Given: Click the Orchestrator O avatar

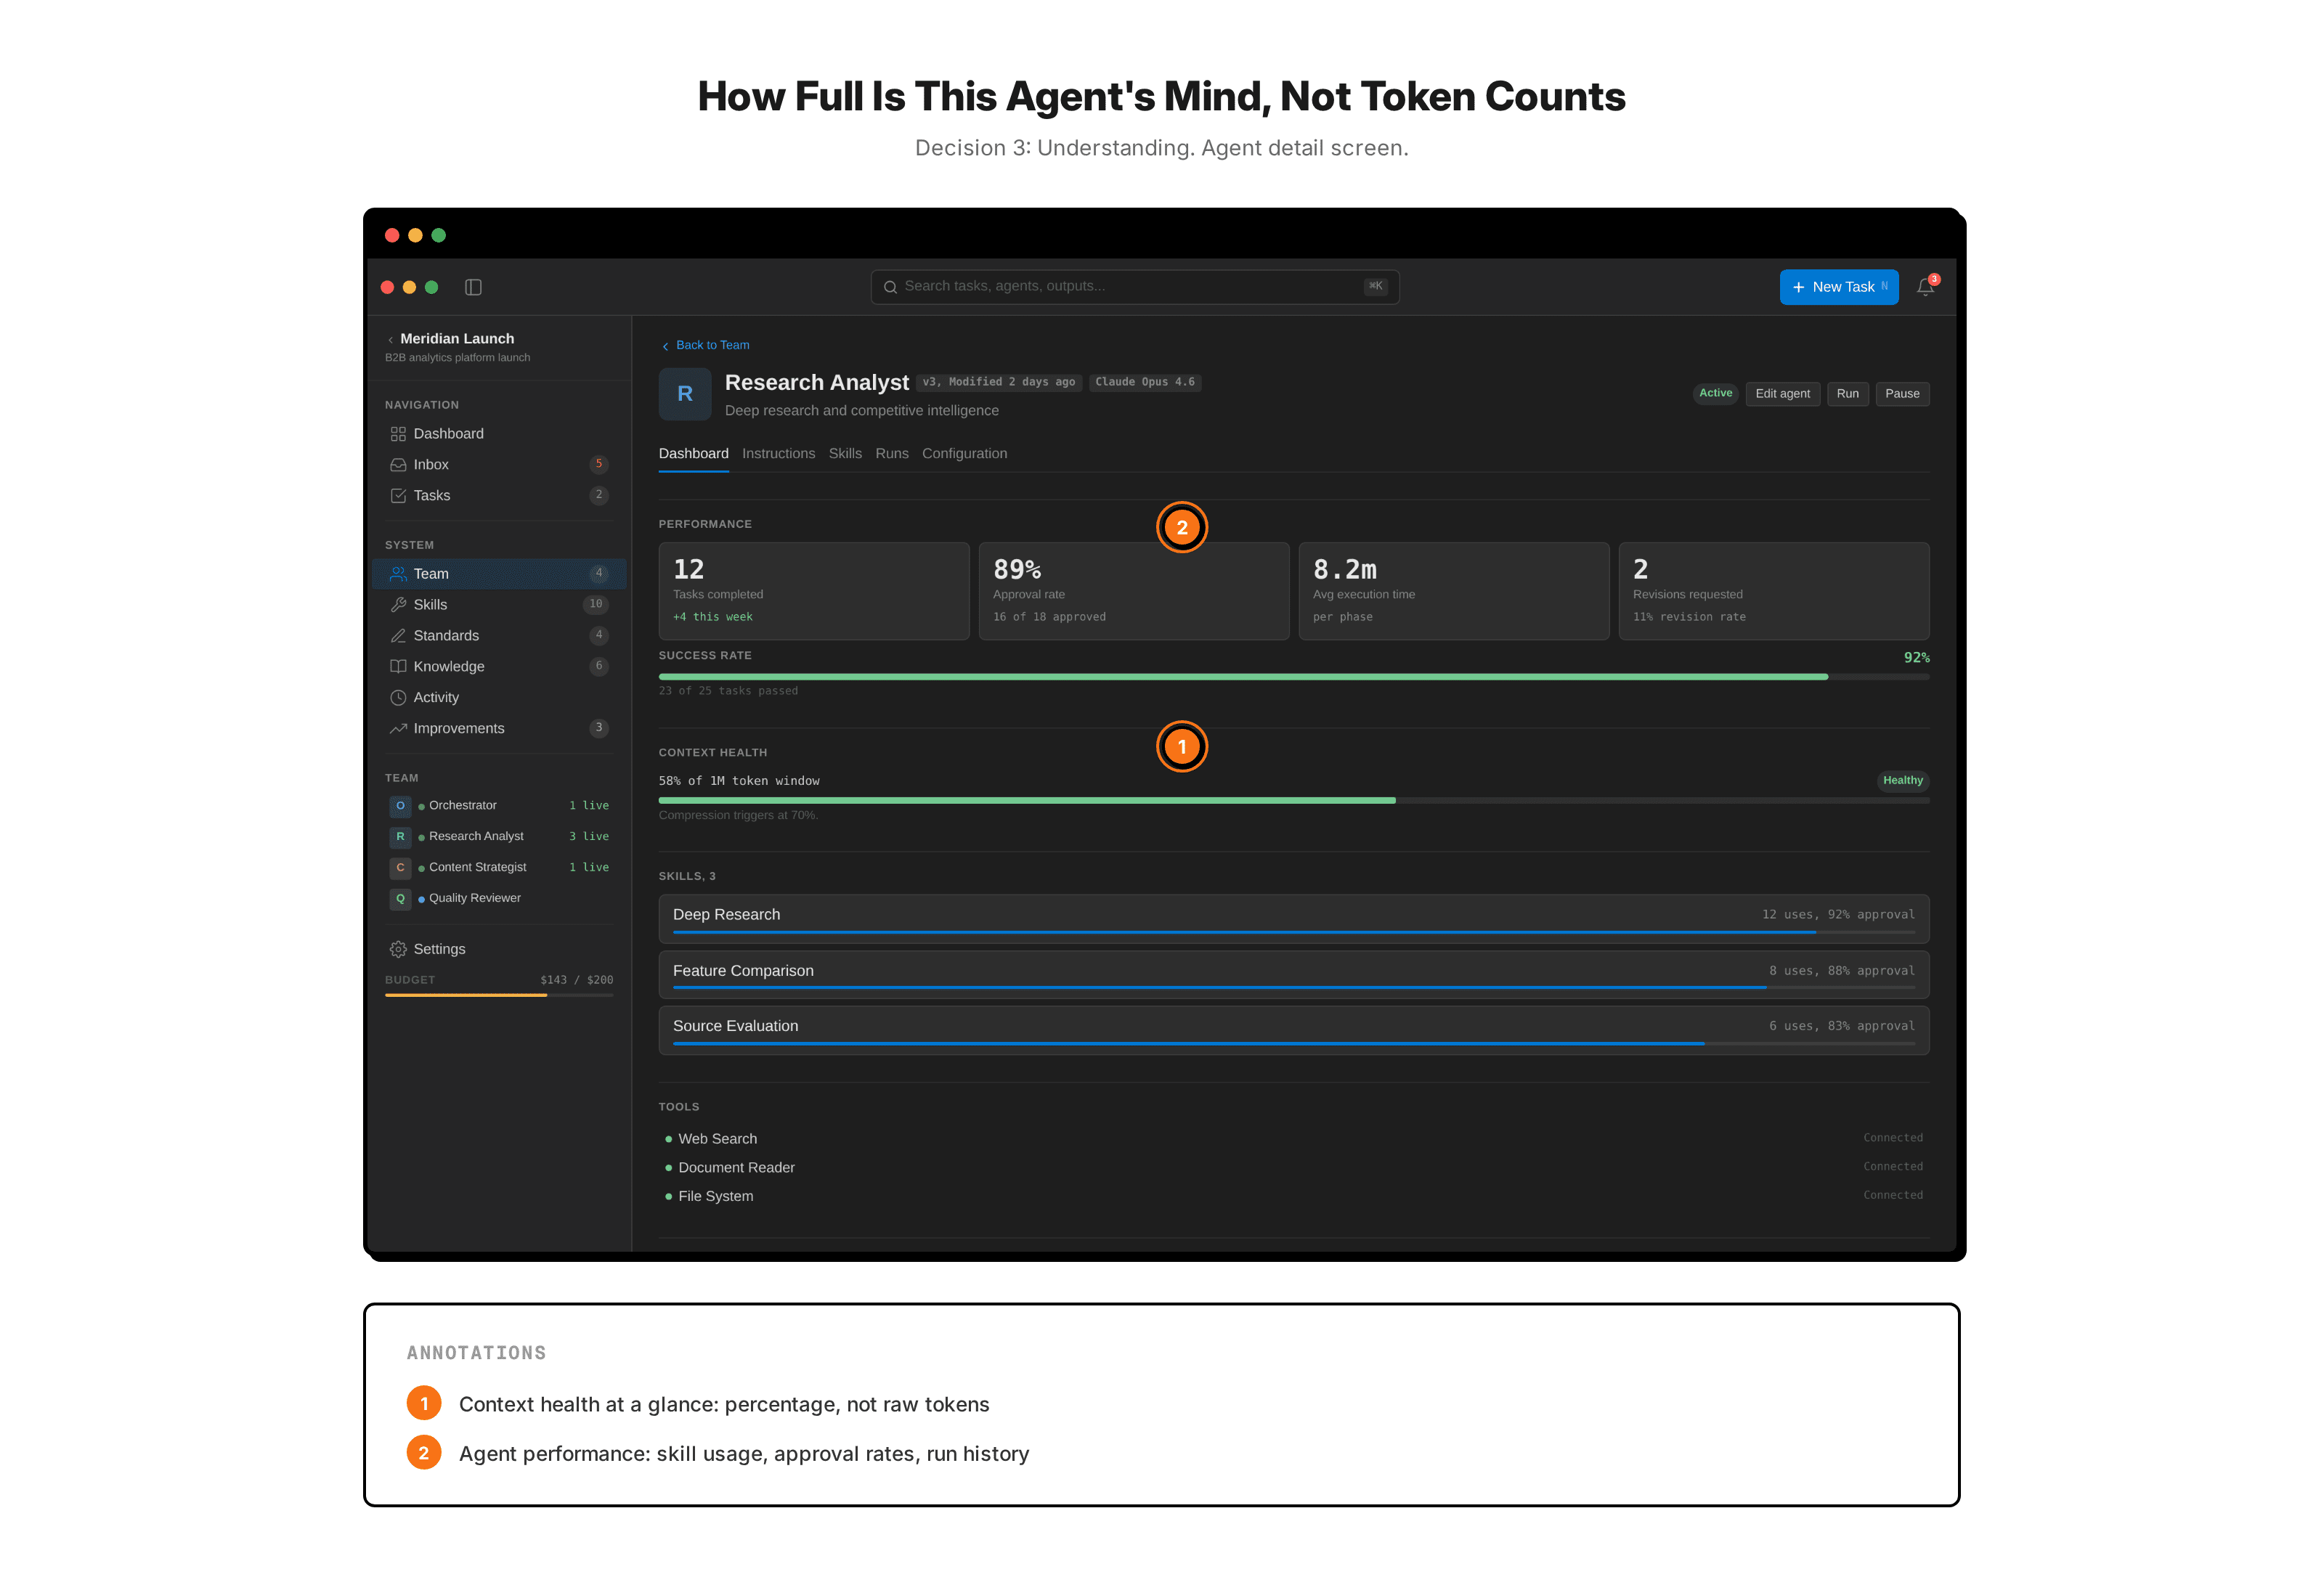Looking at the screenshot, I should click(400, 805).
